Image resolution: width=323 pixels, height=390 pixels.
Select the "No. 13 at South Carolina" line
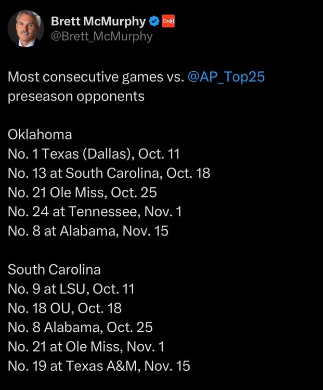click(109, 173)
